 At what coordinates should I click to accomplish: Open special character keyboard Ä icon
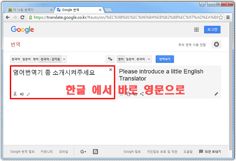[x=15, y=94]
